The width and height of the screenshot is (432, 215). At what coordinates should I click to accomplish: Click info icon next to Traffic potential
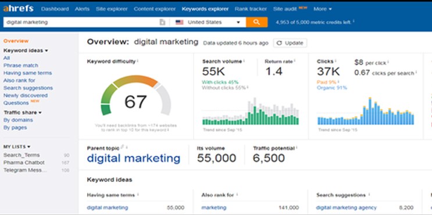click(x=297, y=148)
